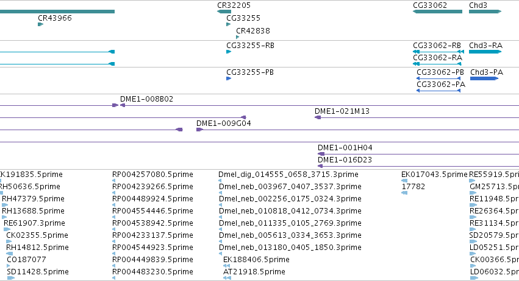Viewport: 519px width, 281px height.
Task: Click the DME1-008B02 clone label
Action: pyautogui.click(x=146, y=99)
